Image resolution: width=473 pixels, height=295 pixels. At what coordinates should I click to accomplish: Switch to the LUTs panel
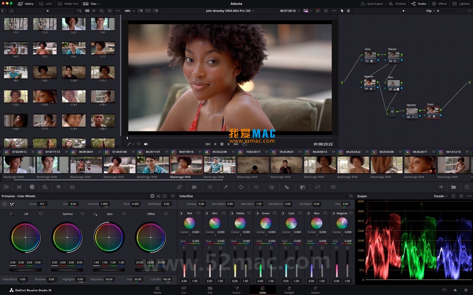47,4
